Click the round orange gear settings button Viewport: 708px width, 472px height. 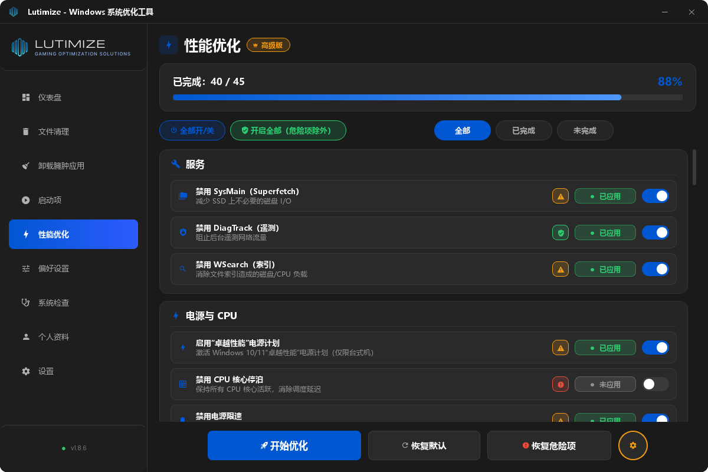tap(633, 445)
